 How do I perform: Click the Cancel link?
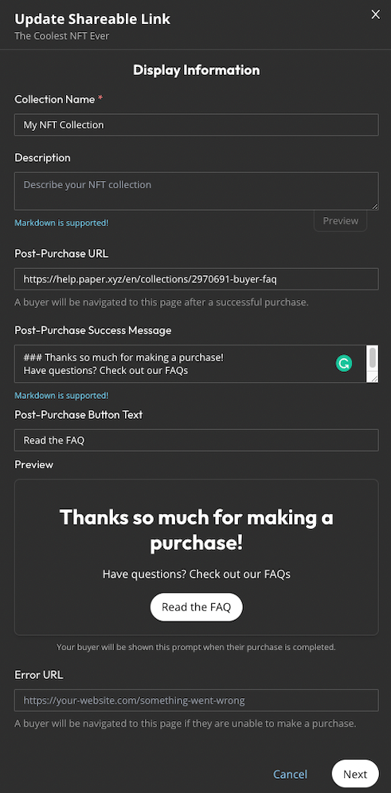290,775
